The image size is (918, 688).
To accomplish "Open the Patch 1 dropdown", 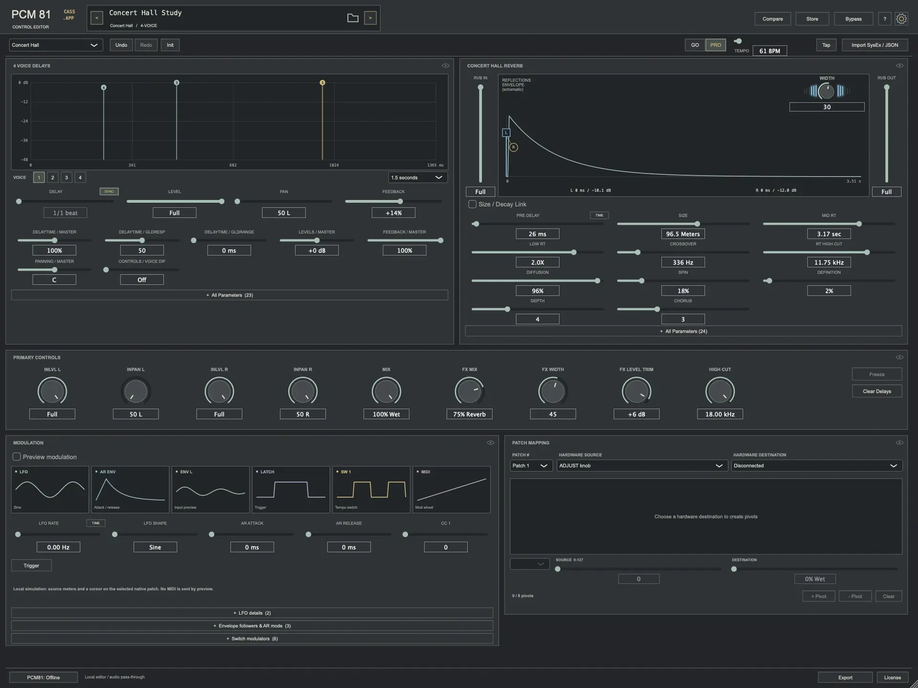I will [531, 465].
